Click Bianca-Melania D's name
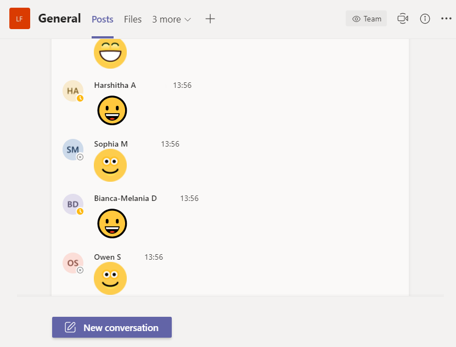This screenshot has height=347, width=456. tap(125, 198)
